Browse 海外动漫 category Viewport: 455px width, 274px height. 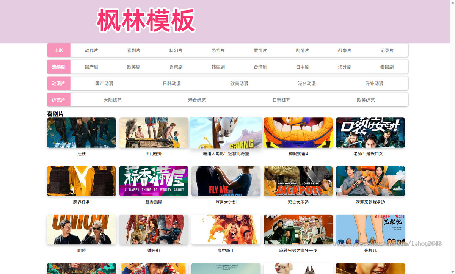pos(374,83)
